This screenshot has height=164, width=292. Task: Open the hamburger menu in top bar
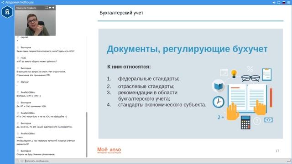[289, 3]
